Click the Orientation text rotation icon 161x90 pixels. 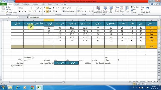tap(54, 8)
